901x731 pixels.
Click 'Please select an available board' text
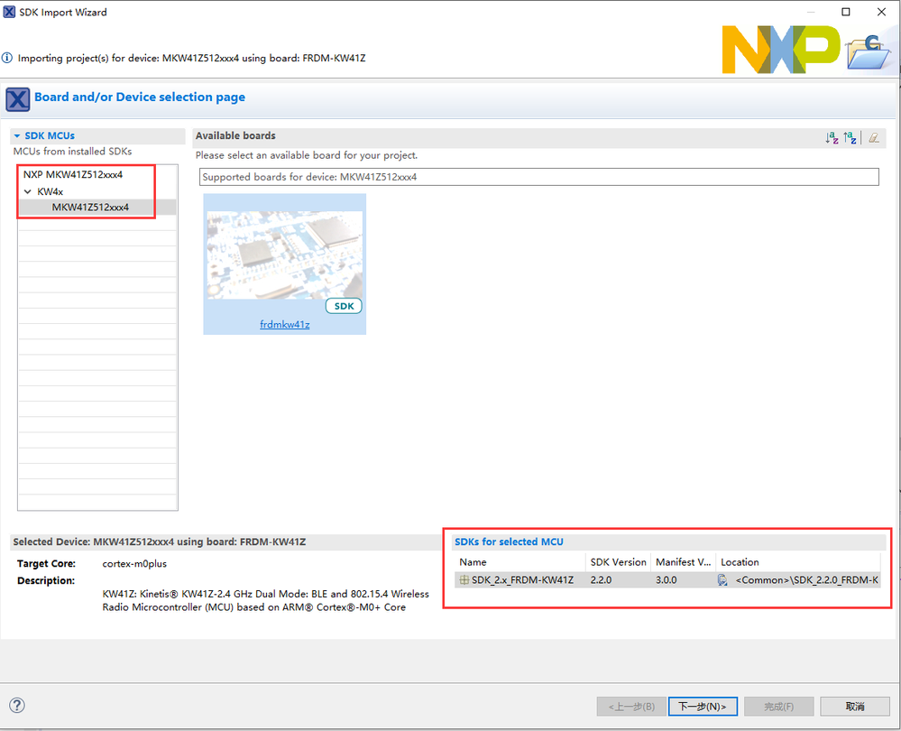(x=307, y=155)
